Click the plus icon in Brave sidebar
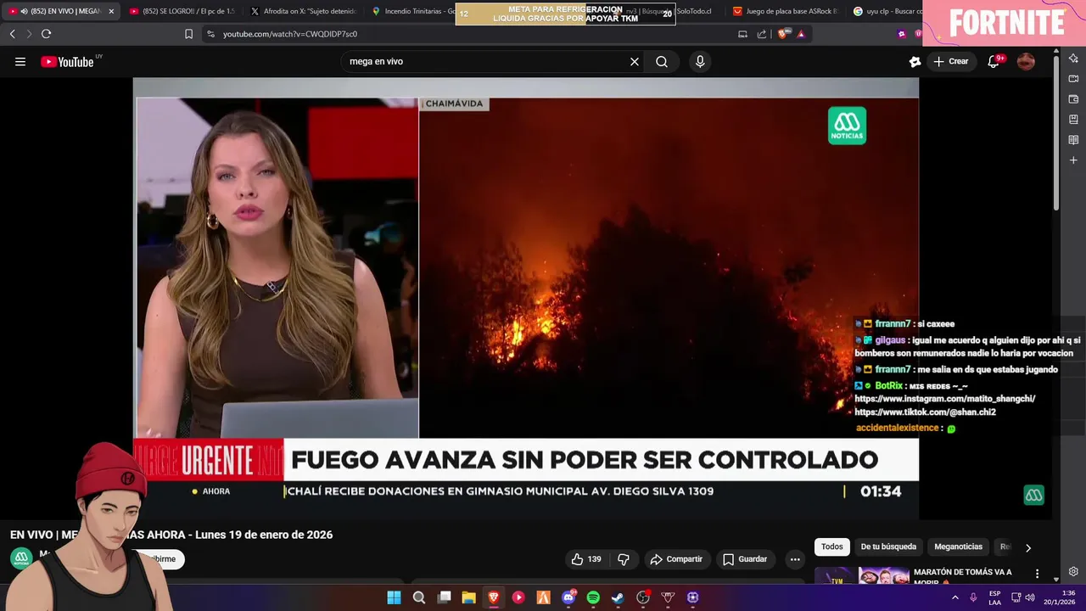This screenshot has width=1086, height=611. [1073, 160]
